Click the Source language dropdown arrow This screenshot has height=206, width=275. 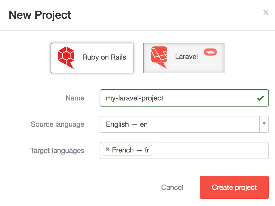point(264,124)
